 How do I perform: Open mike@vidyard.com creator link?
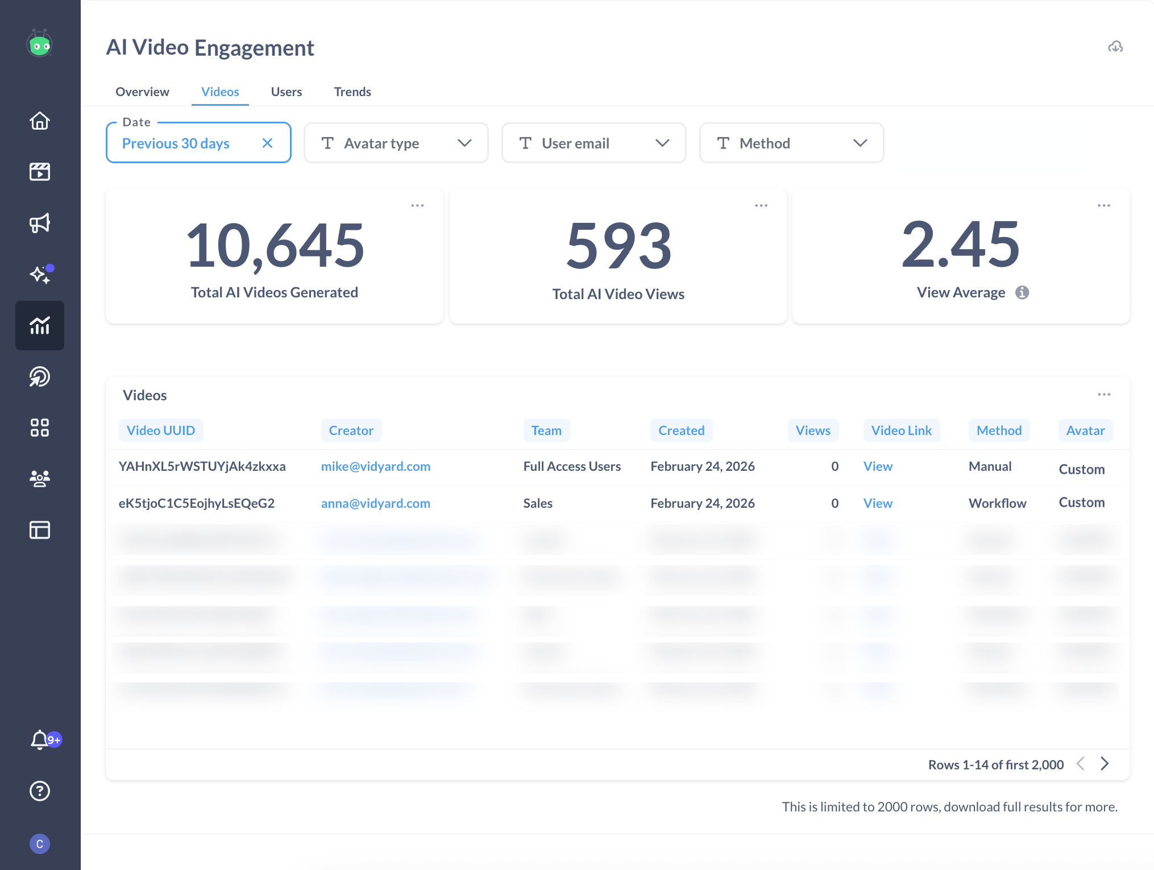(375, 466)
